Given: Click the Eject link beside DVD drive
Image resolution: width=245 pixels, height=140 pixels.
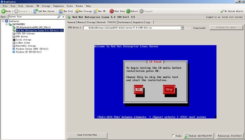Looking at the screenshot, I should (x=188, y=28).
